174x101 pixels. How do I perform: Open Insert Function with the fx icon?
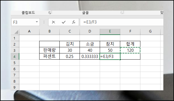(74, 22)
